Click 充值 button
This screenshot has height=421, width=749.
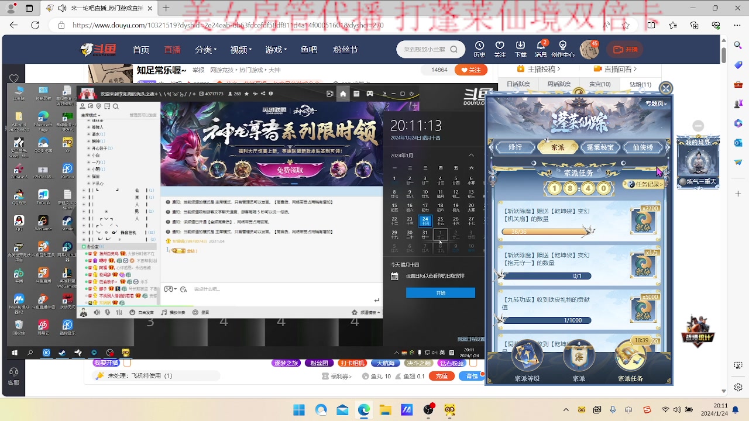(x=442, y=376)
